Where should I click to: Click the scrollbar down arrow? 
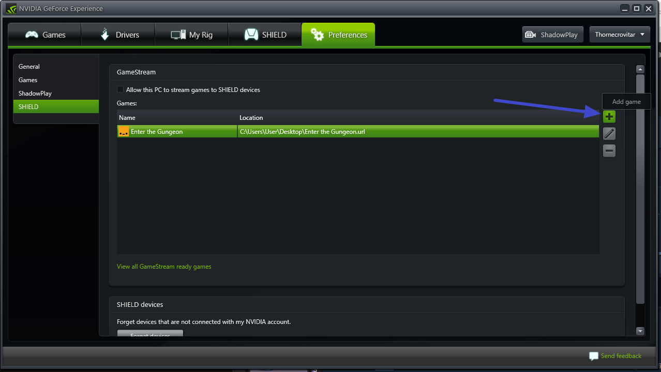point(640,331)
